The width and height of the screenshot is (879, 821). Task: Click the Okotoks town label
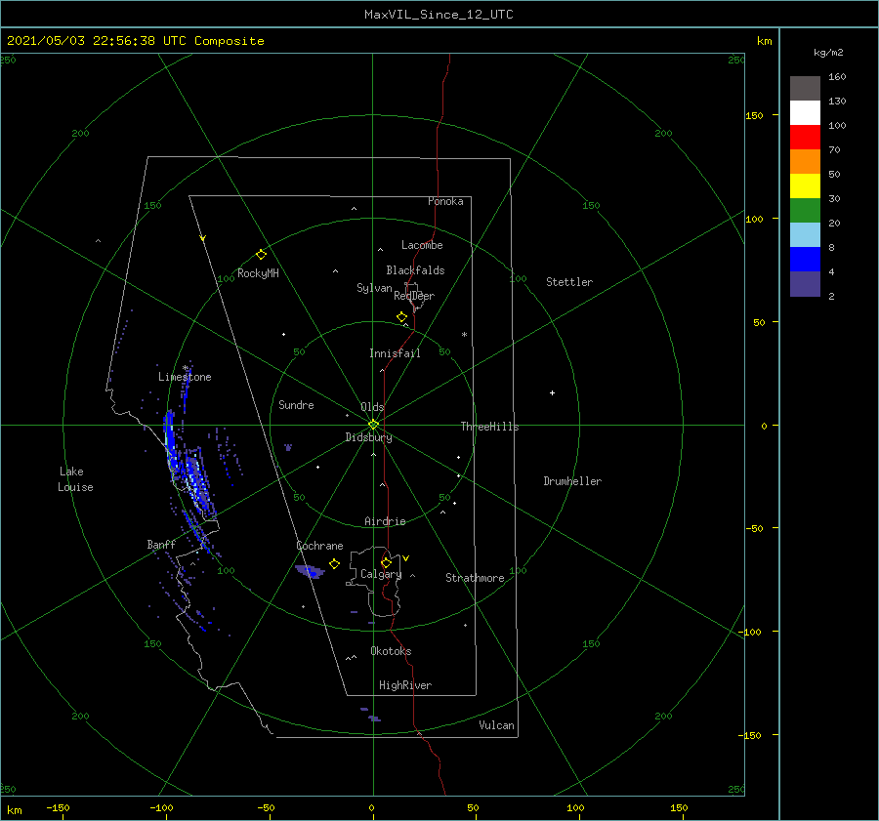391,651
